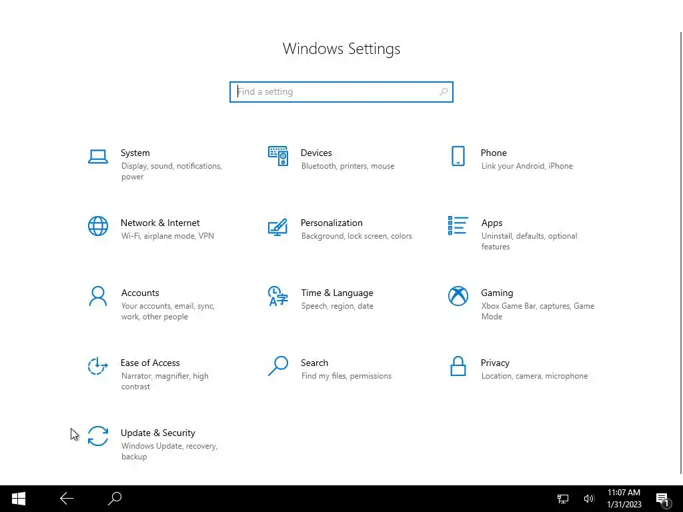Go to Ease of Access heading
The height and width of the screenshot is (512, 683).
[x=150, y=363]
